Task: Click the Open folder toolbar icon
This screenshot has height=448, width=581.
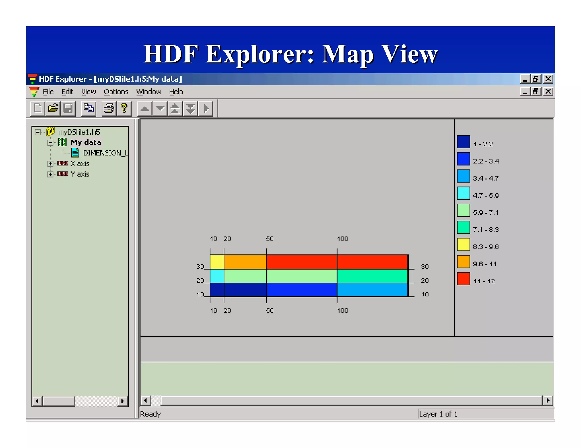Action: [x=53, y=108]
